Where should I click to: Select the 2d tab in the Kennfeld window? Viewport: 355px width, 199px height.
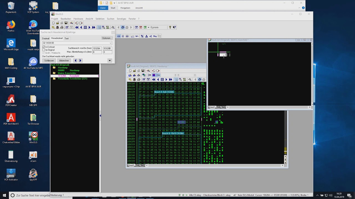click(219, 107)
